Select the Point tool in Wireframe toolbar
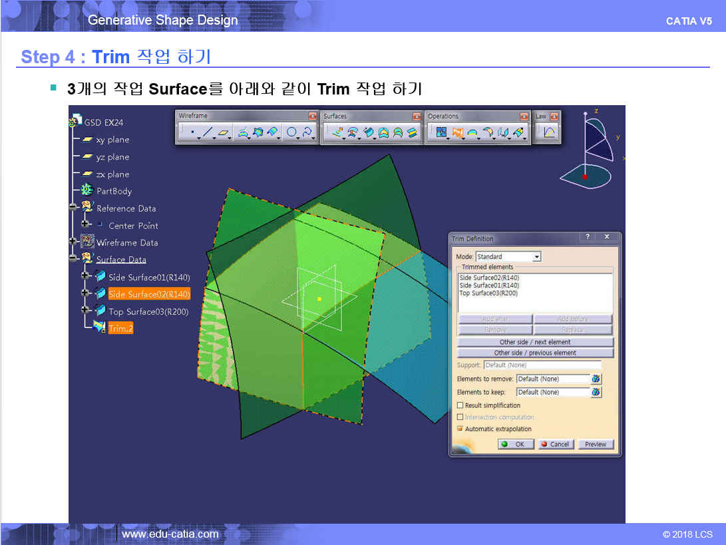726x545 pixels. tap(192, 132)
